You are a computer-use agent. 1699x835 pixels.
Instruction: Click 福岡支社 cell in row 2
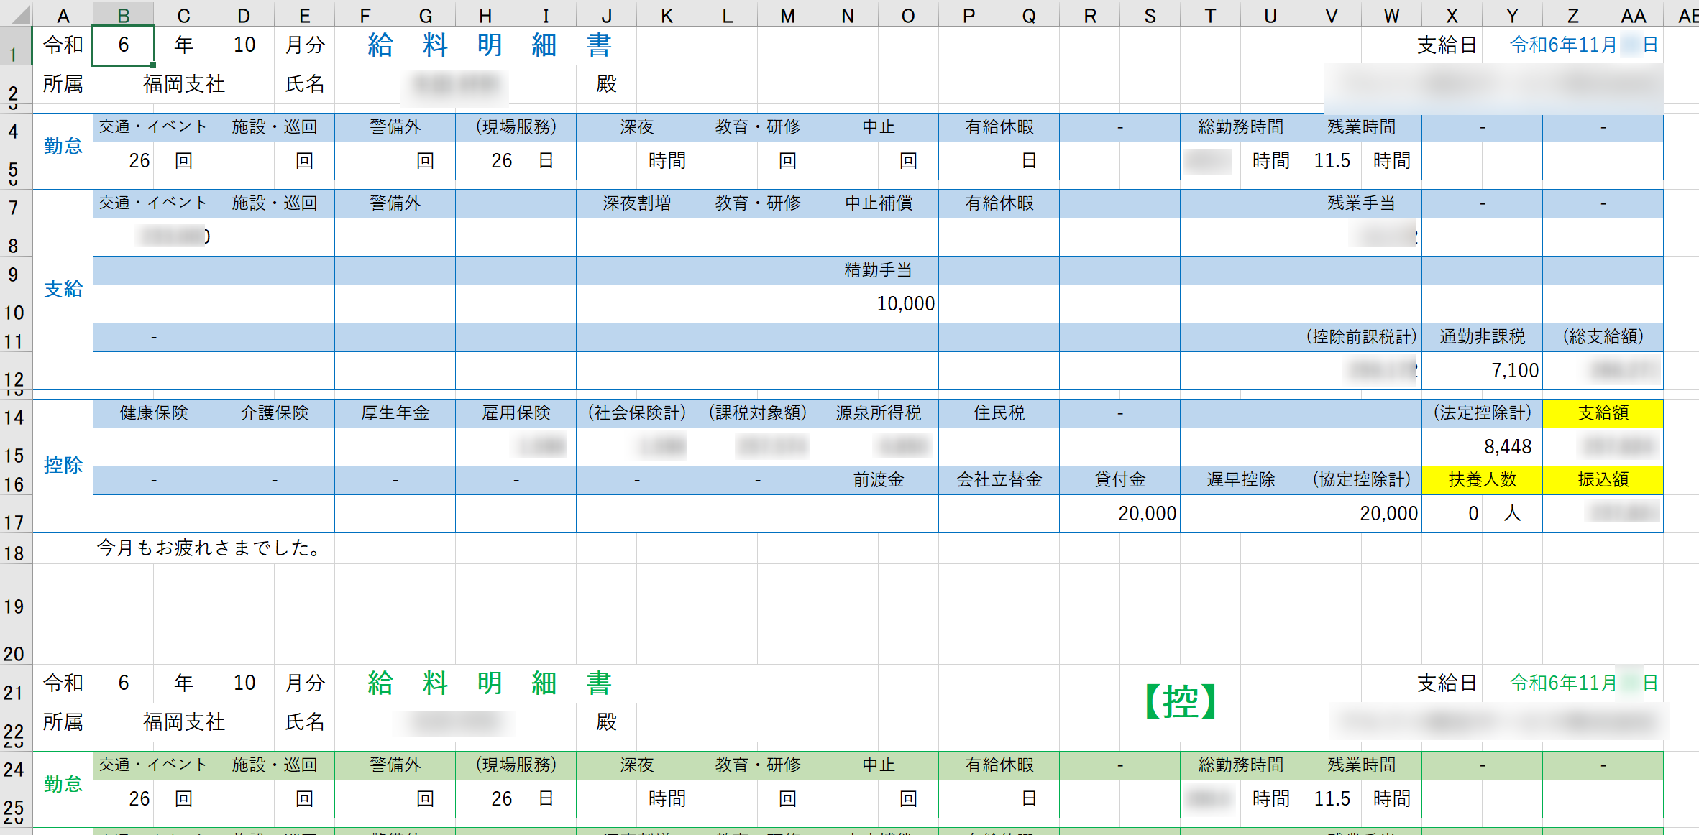pos(183,84)
